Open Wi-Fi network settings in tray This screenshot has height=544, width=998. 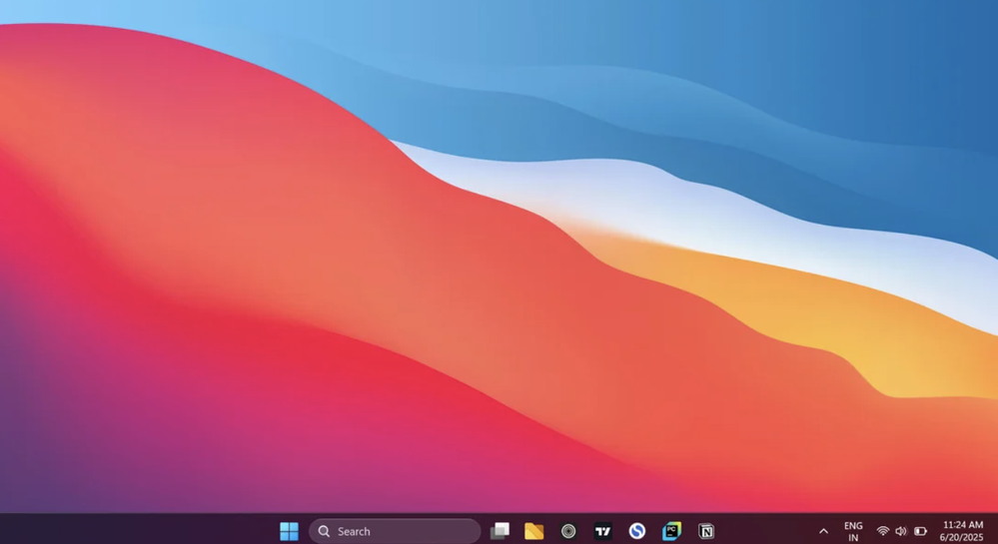883,531
